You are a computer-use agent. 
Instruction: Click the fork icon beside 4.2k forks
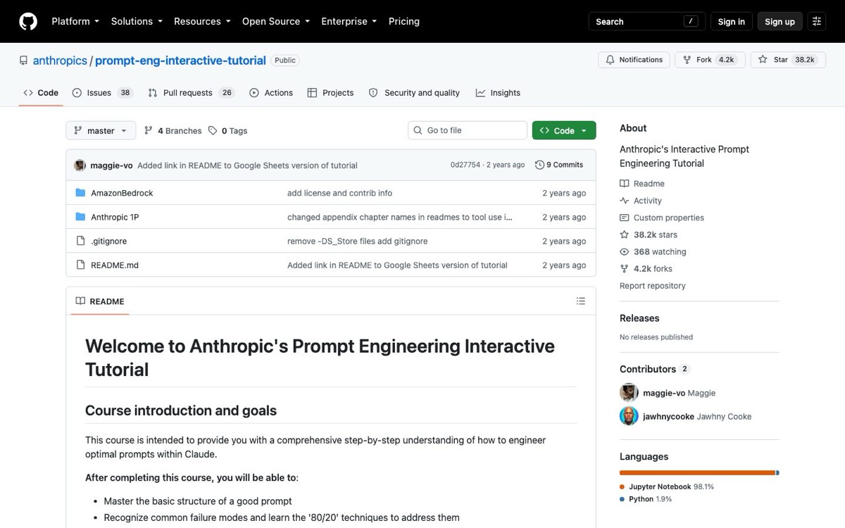coord(624,268)
